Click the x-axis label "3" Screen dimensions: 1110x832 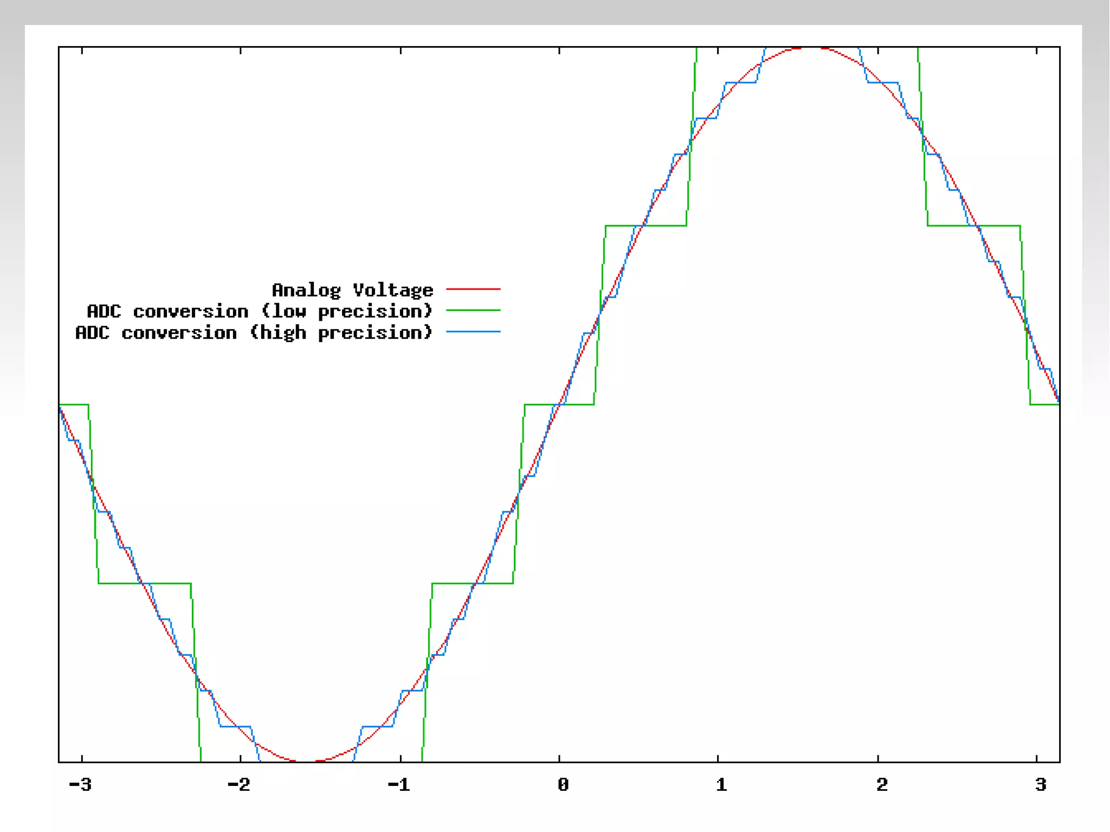click(x=1040, y=784)
